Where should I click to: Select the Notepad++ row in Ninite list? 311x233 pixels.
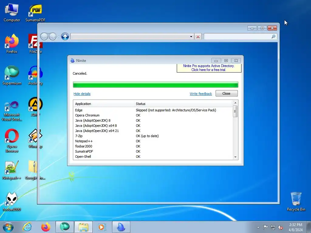153,141
